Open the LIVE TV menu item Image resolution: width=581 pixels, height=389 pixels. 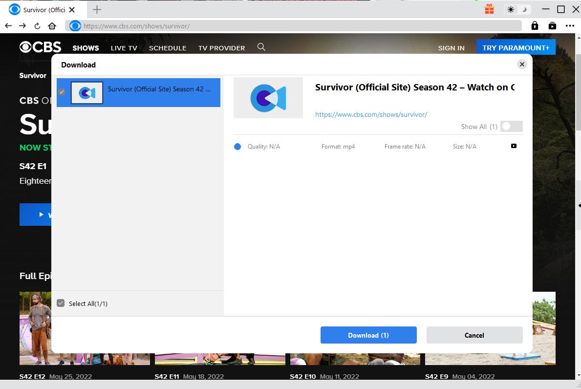pyautogui.click(x=124, y=48)
